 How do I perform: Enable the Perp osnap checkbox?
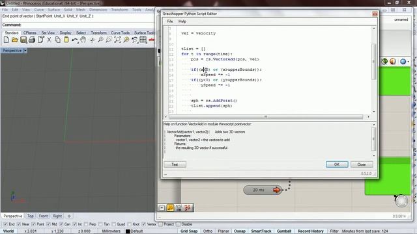pyautogui.click(x=86, y=224)
